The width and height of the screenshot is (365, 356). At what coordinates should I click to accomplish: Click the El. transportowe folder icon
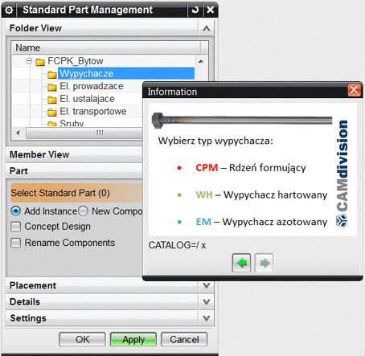pos(52,112)
